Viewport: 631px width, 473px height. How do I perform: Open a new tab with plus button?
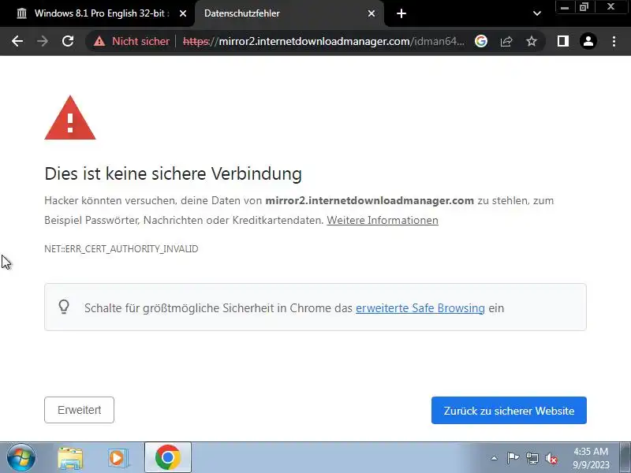click(401, 13)
